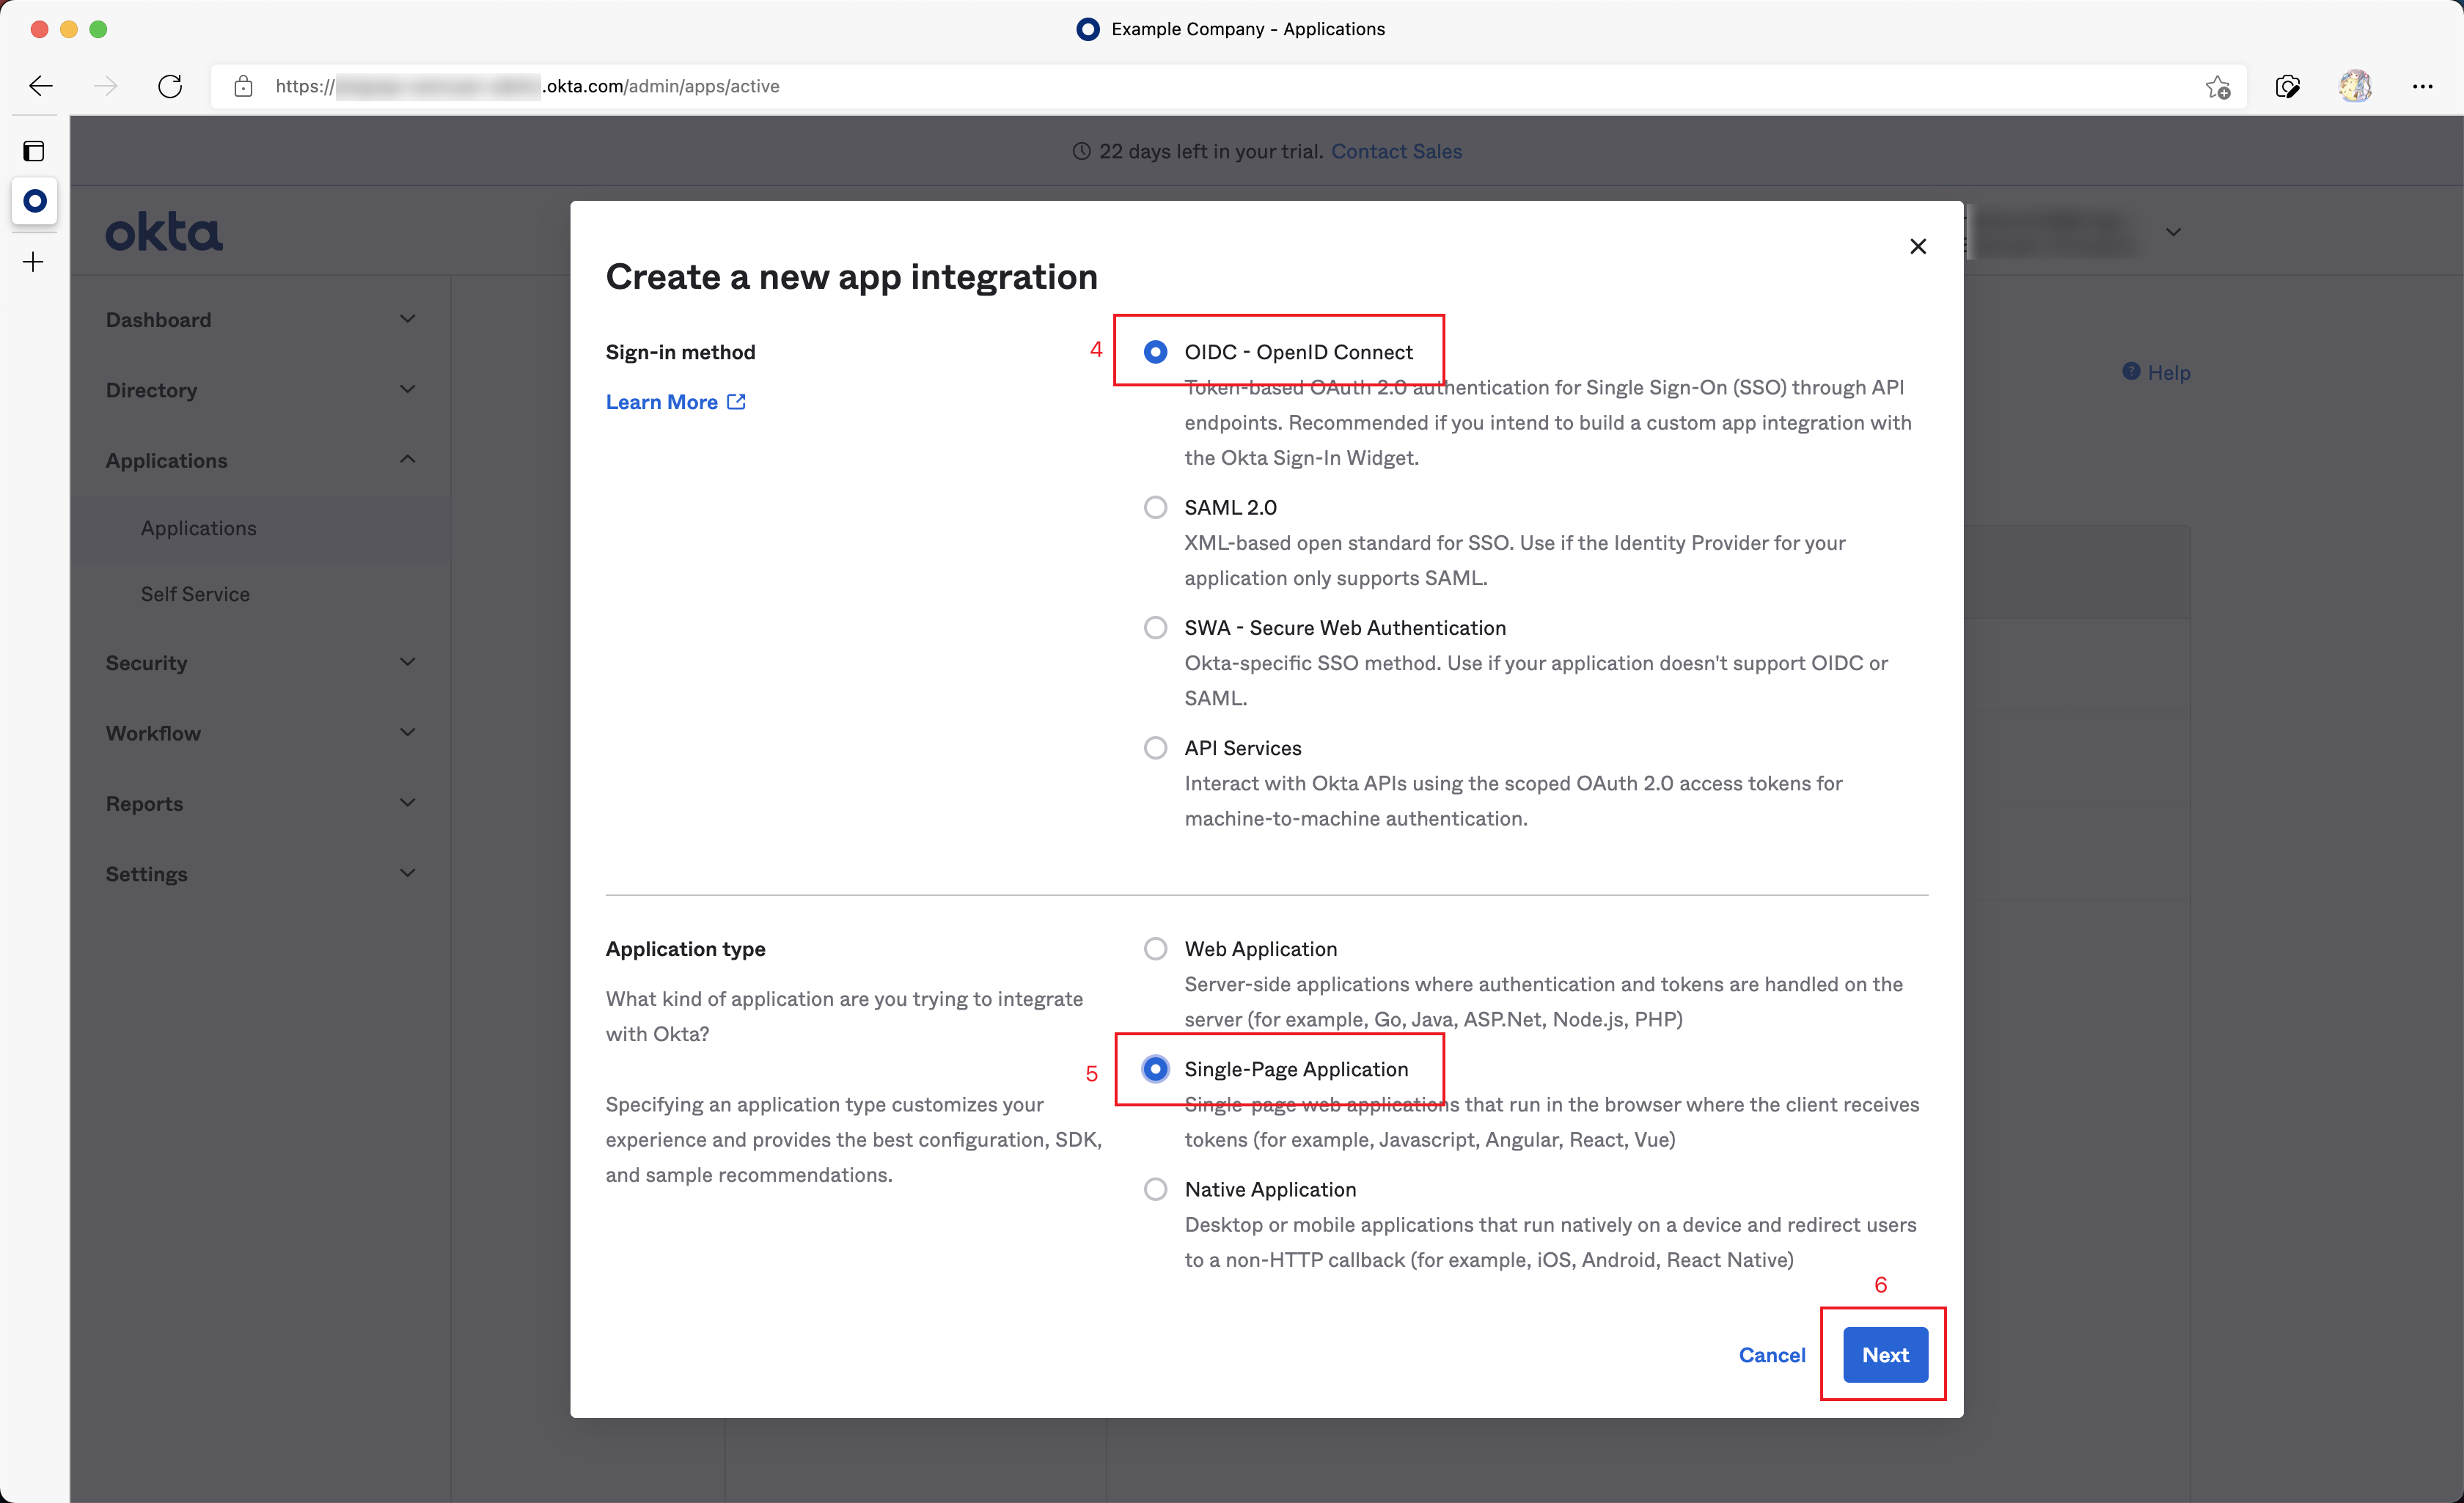Select SWA - Secure Web Authentication

click(x=1156, y=627)
